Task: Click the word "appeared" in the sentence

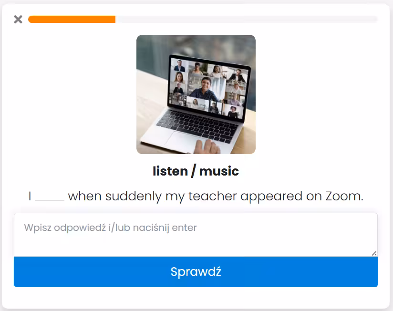Action: point(271,197)
